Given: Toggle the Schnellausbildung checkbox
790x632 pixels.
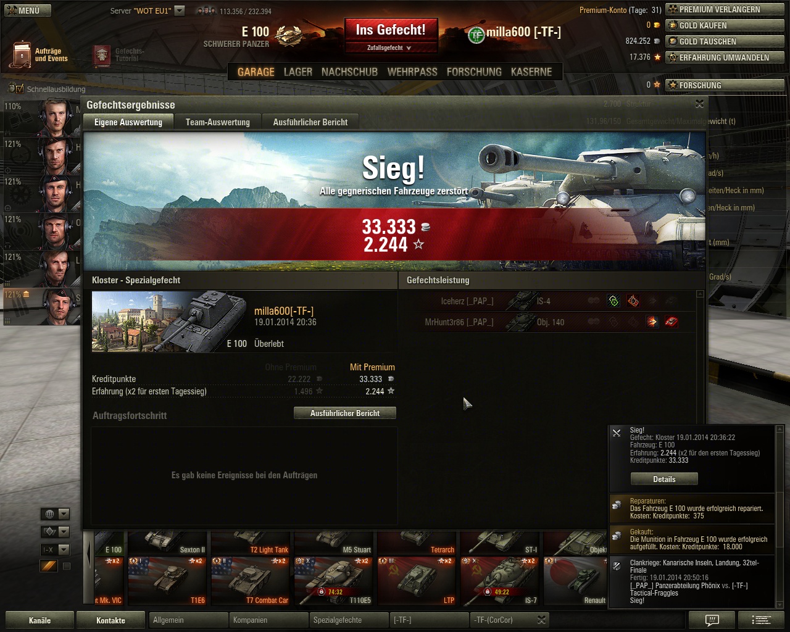Looking at the screenshot, I should [19, 89].
